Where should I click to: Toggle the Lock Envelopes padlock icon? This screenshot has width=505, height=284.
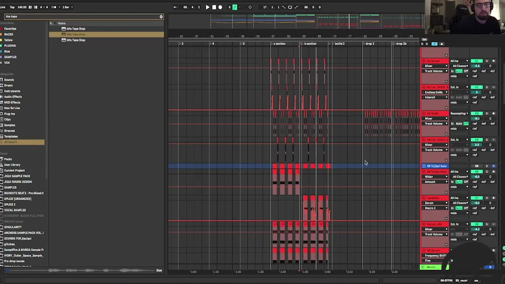point(442,44)
